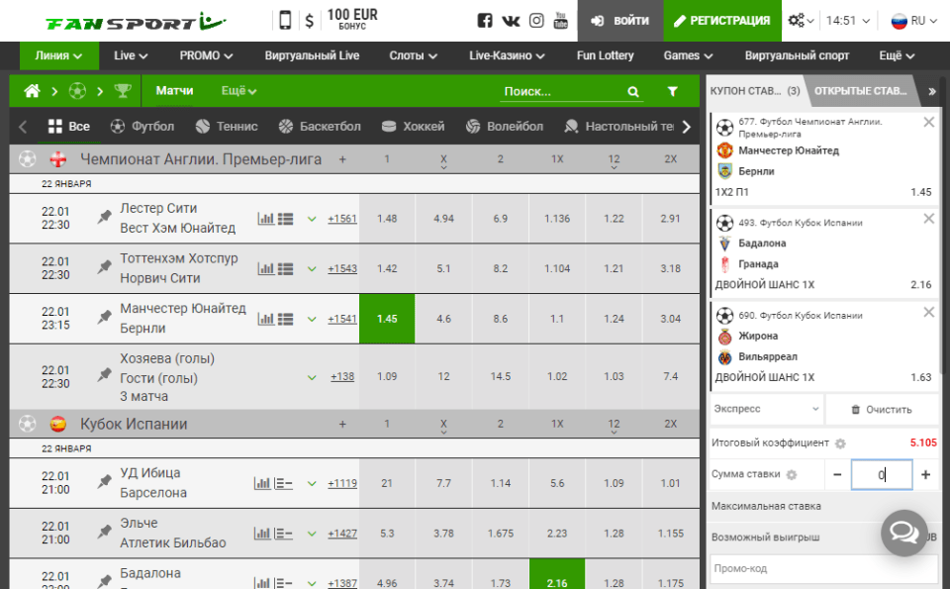Select 7.4 odds in Хозяева (голы) row
The width and height of the screenshot is (950, 589).
pyautogui.click(x=671, y=376)
